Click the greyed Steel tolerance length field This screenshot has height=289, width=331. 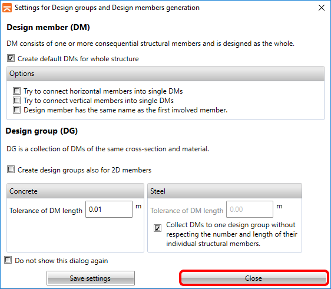[x=250, y=210]
